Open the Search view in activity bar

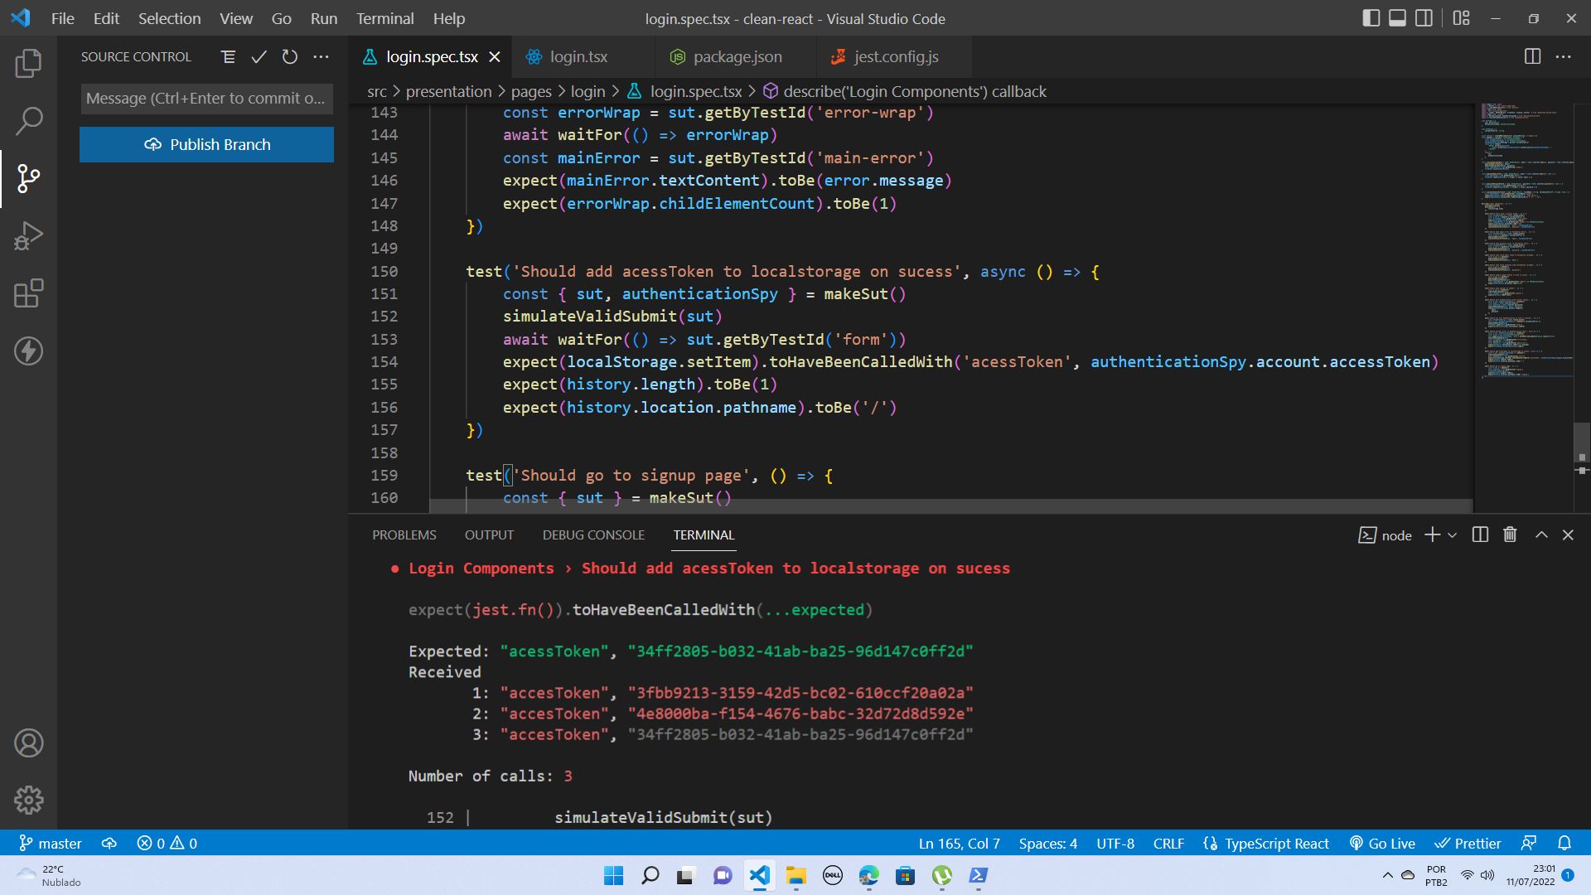(x=28, y=121)
